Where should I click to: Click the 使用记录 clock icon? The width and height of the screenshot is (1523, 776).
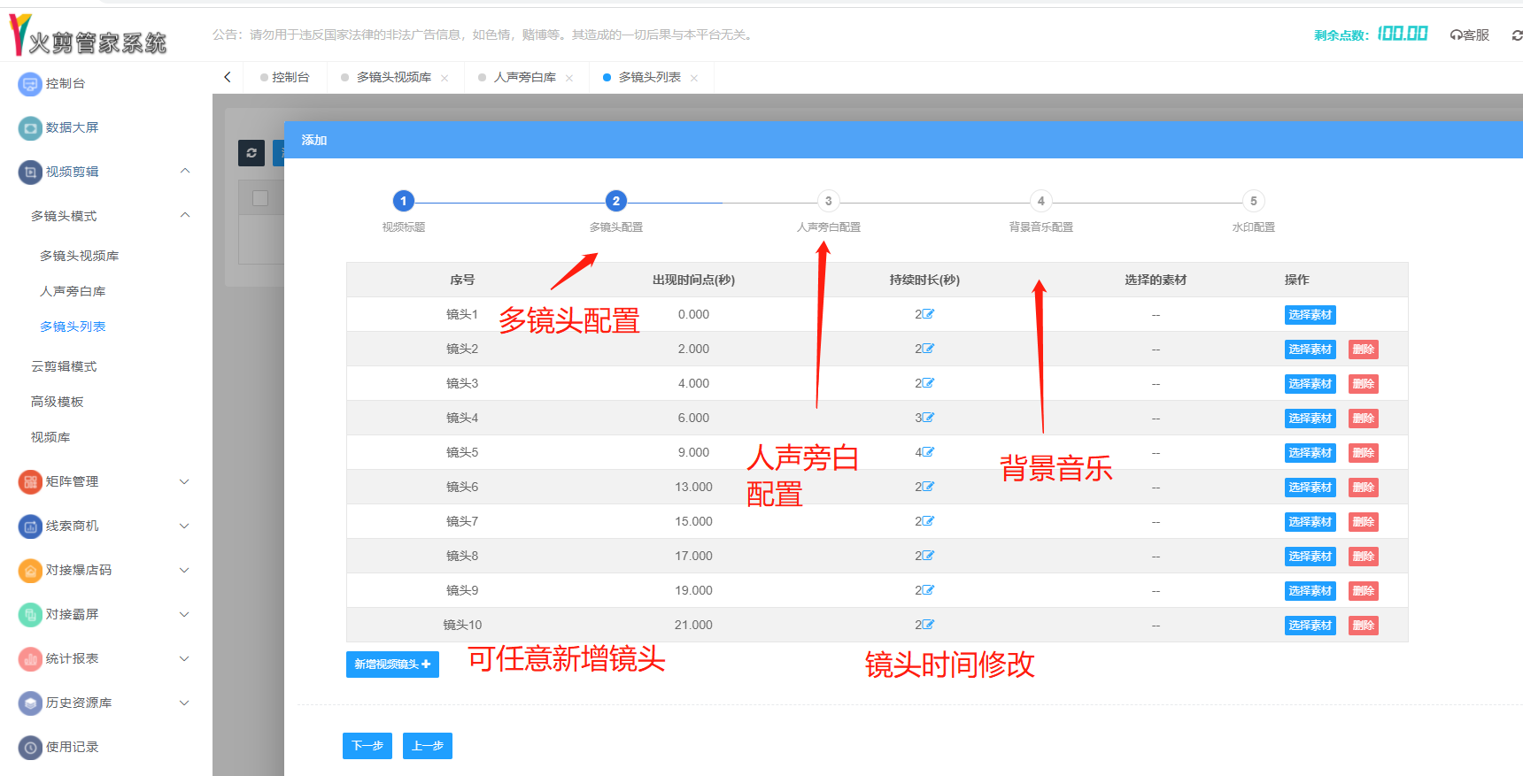pos(30,748)
